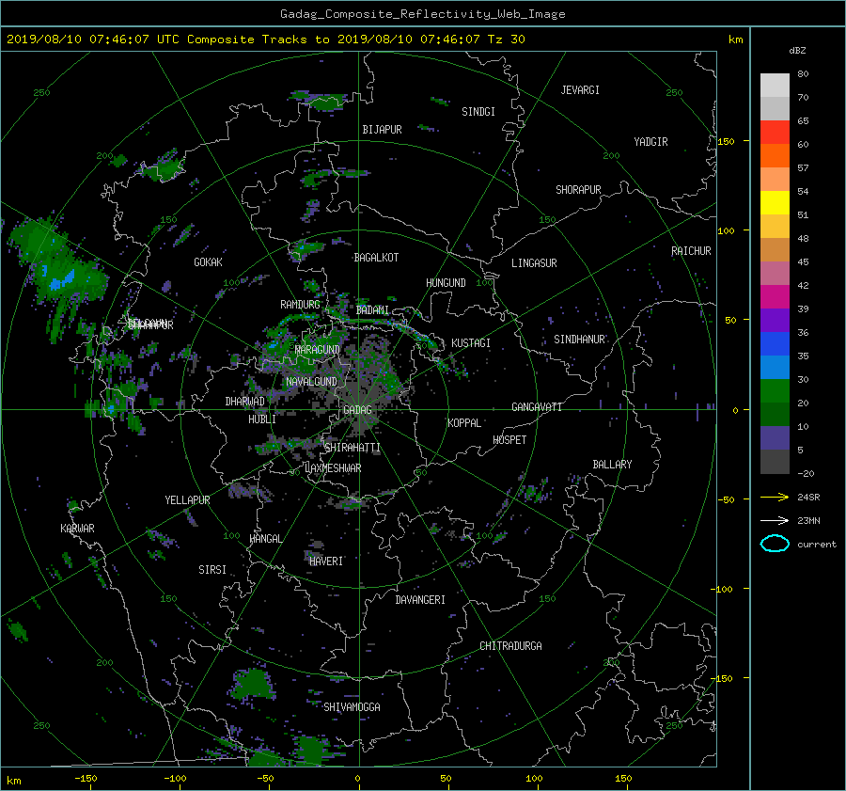Click the BADAMI city label
The width and height of the screenshot is (846, 791).
click(372, 310)
